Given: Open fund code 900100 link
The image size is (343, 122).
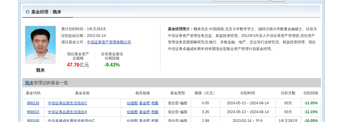Looking at the screenshot, I should coord(33,120).
